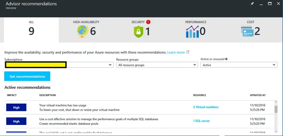This screenshot has width=283, height=136.
Task: Click the DESCRIPTION column header
Action: 48,95
